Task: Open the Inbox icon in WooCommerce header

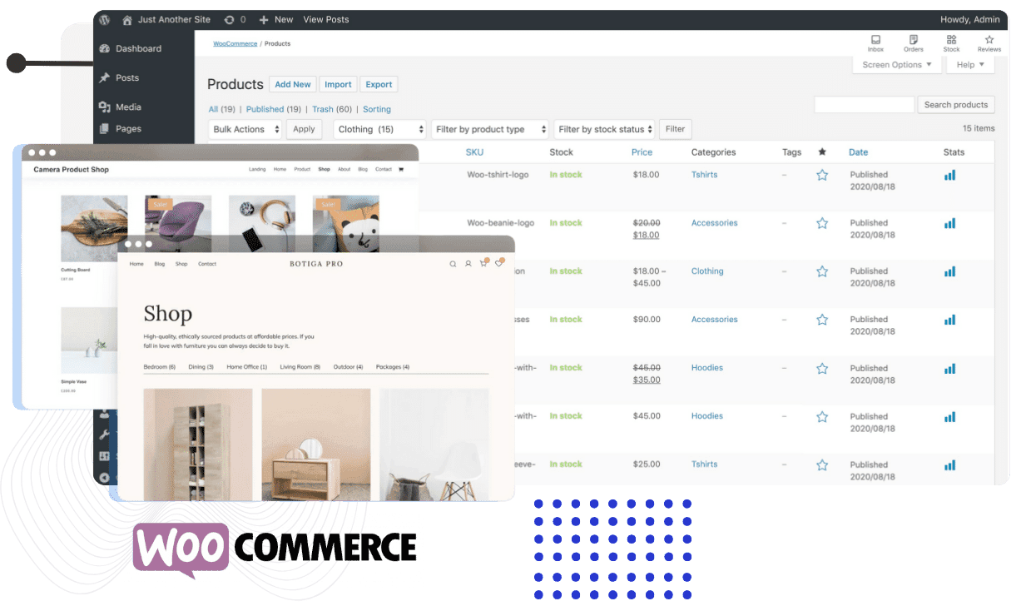Action: 875,39
